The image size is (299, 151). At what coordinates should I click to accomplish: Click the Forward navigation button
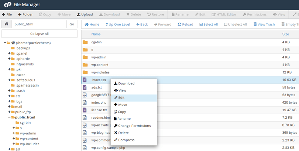pos(163,25)
